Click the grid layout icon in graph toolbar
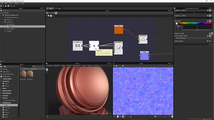This screenshot has width=214, height=120. (47, 13)
